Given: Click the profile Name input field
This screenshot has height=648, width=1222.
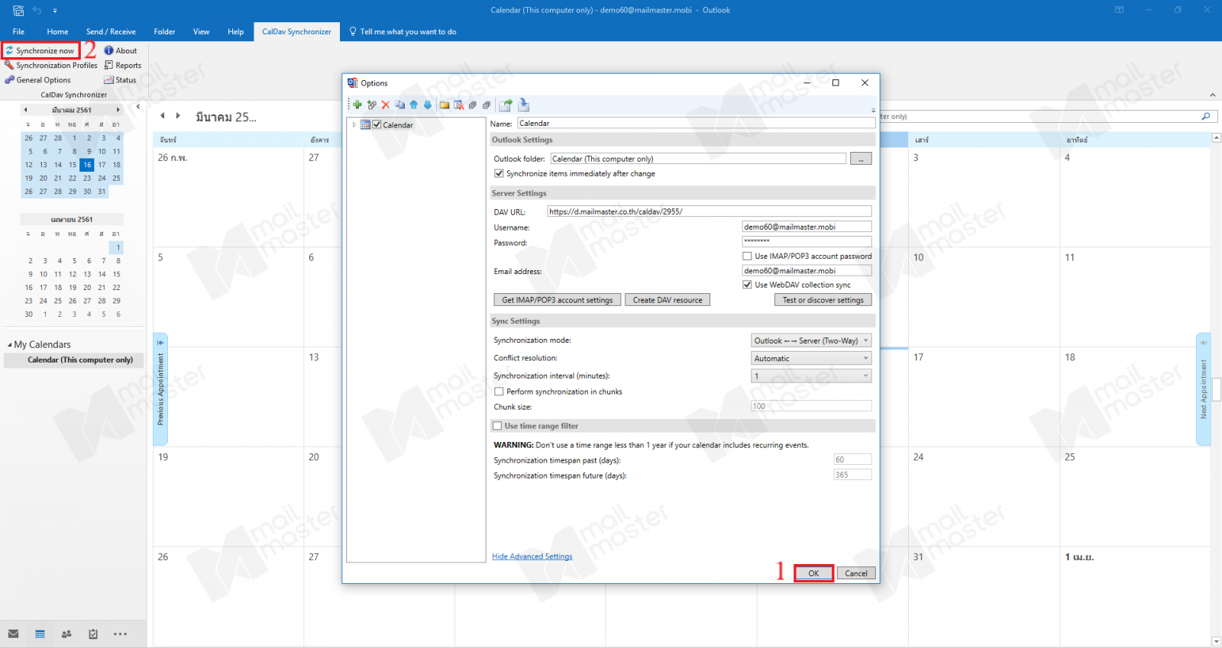Looking at the screenshot, I should (x=697, y=123).
